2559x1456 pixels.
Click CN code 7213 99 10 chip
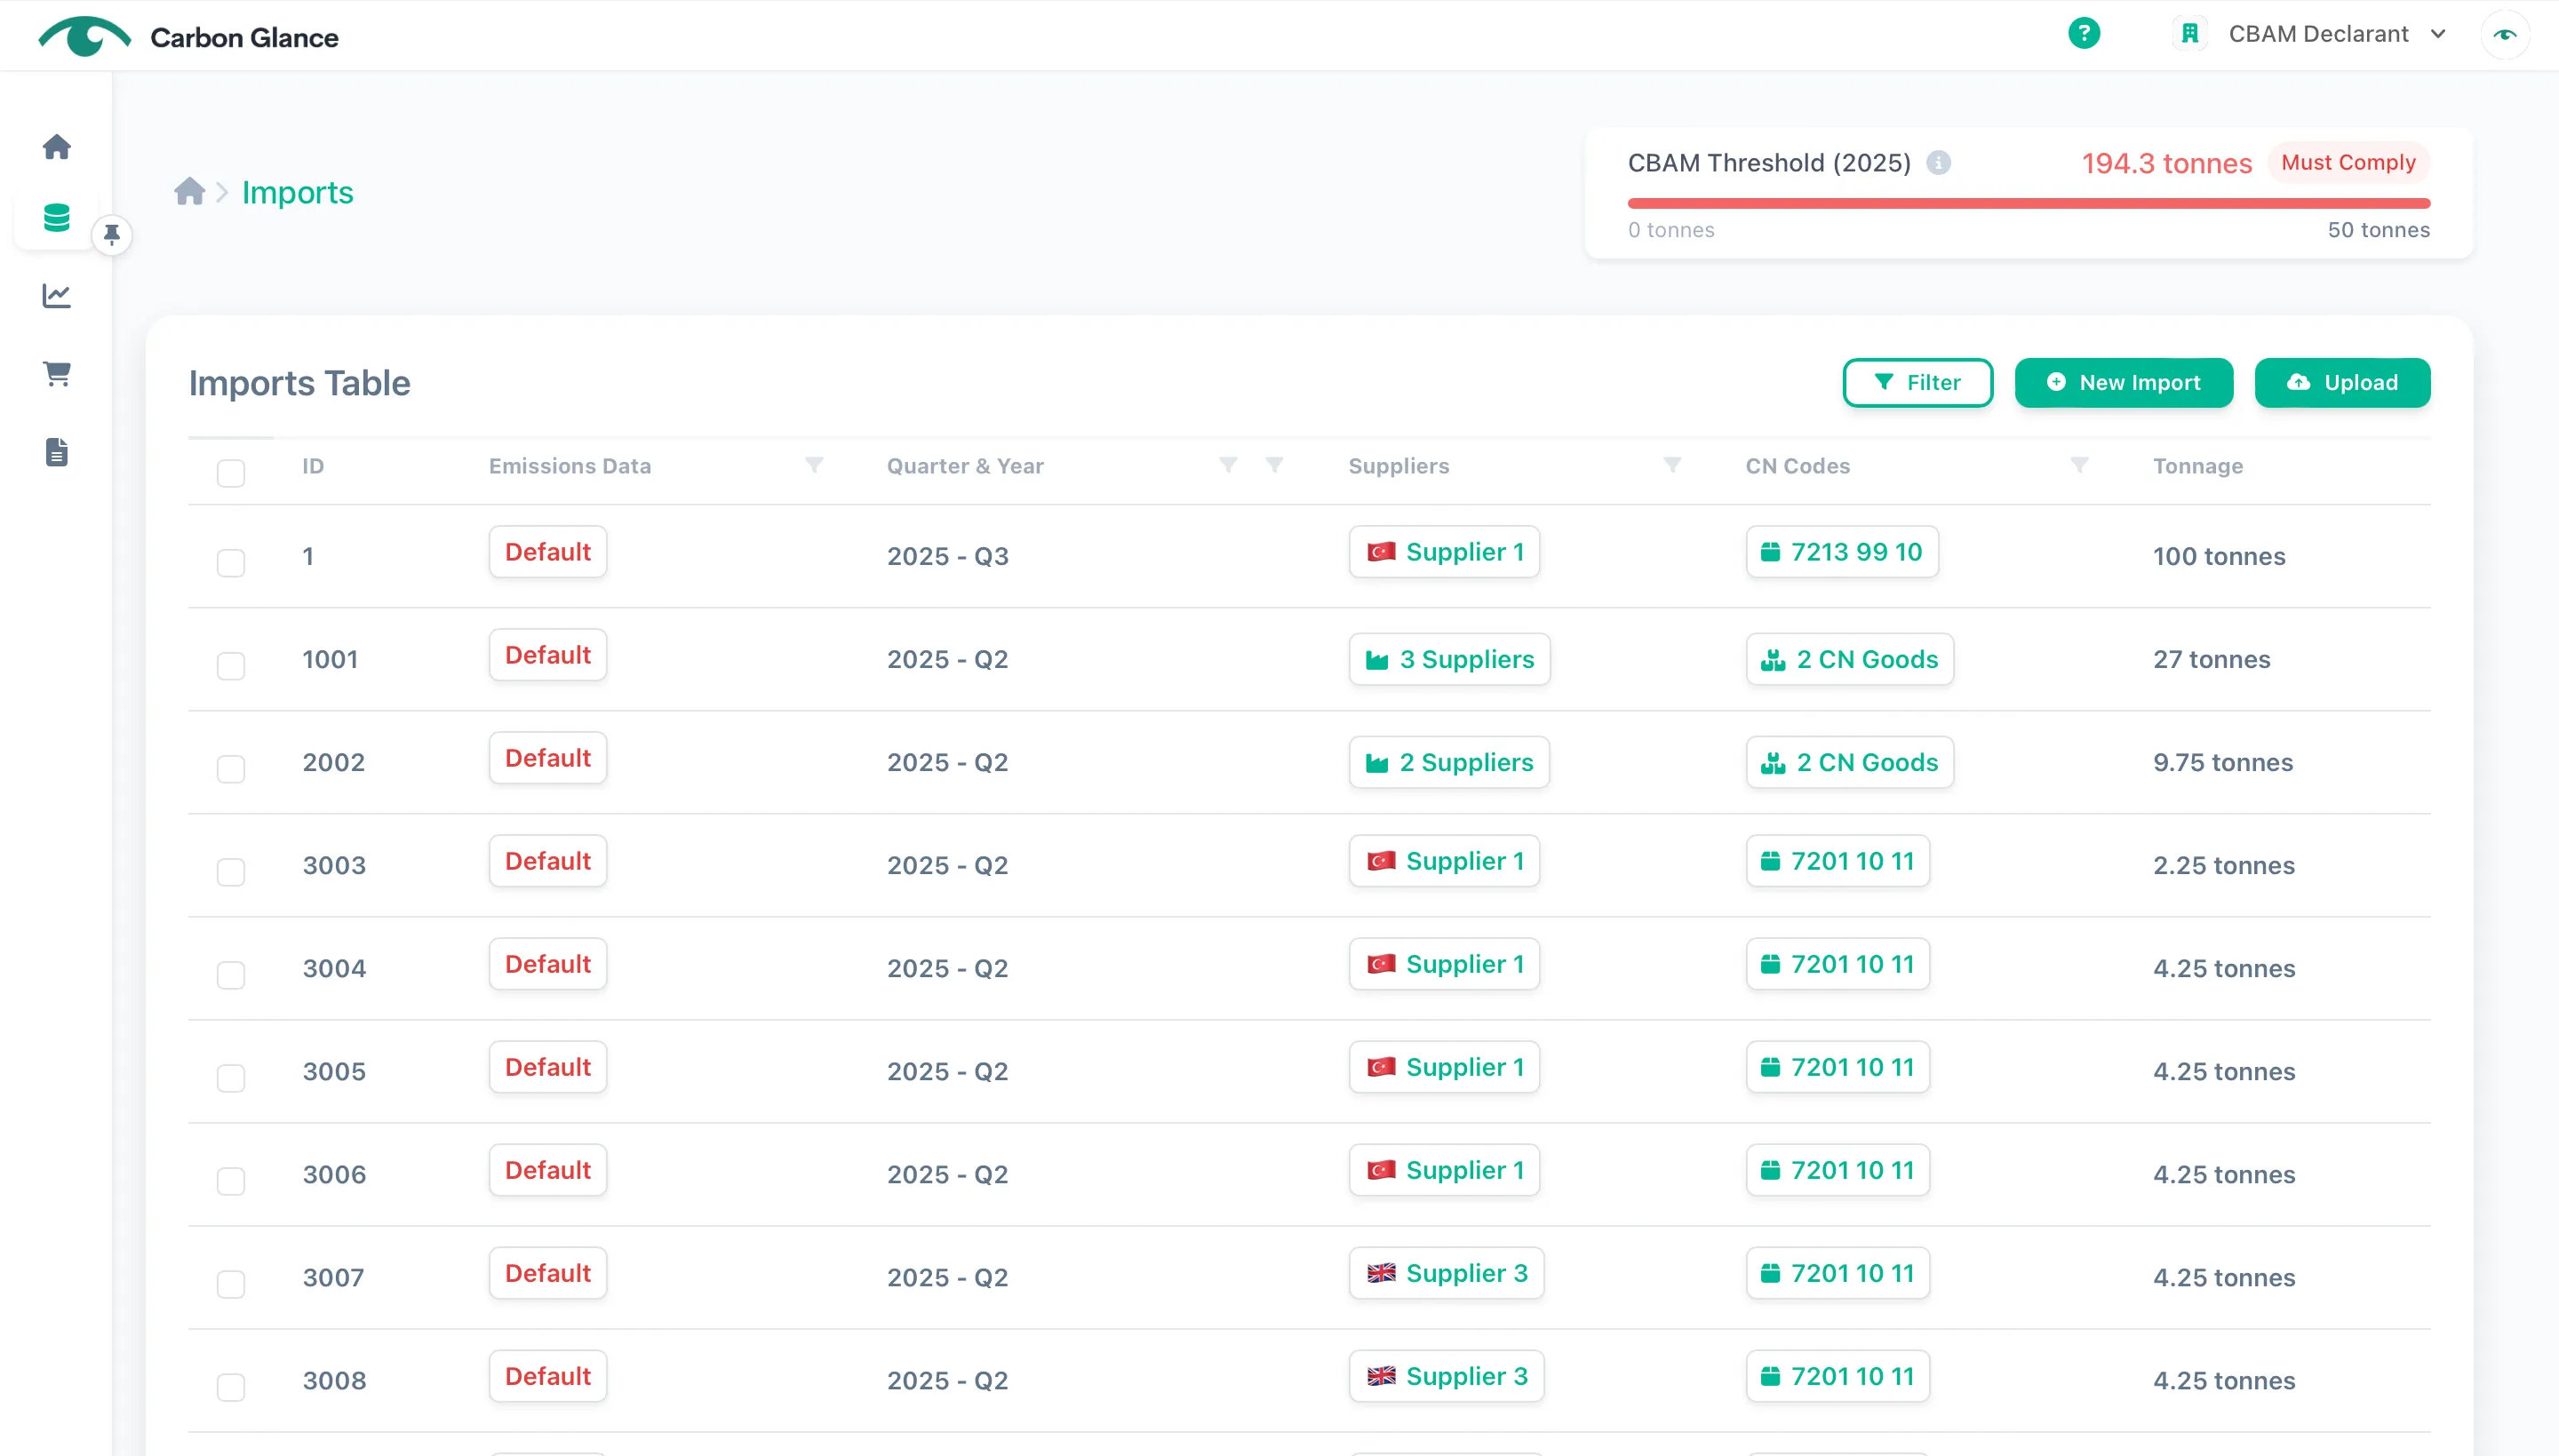pyautogui.click(x=1842, y=552)
